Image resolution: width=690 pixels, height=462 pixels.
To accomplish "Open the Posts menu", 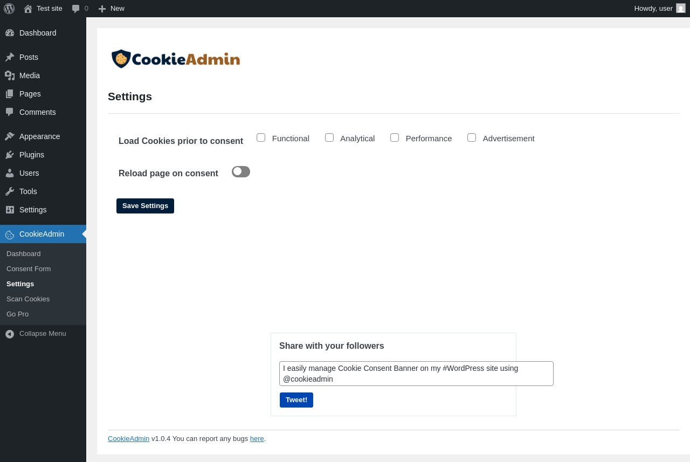I will 43,57.
